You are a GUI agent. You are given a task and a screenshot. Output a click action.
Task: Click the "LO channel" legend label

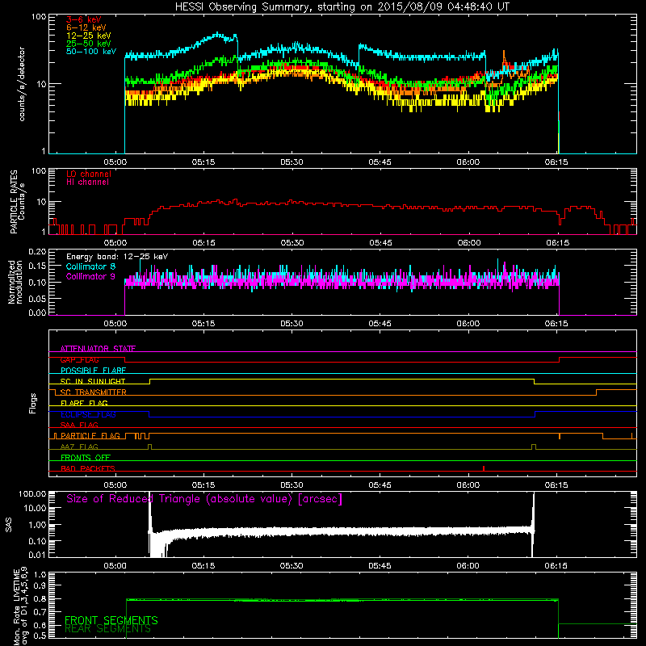coord(89,174)
